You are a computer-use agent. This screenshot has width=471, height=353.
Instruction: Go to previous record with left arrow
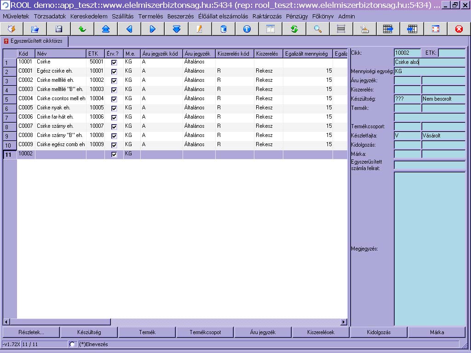pyautogui.click(x=129, y=29)
